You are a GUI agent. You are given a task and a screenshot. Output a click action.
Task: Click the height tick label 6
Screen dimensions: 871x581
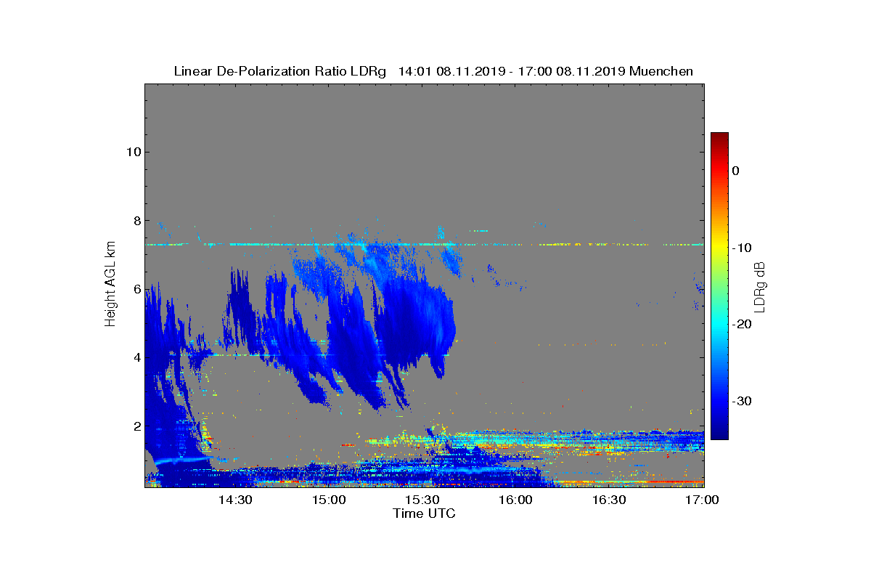coord(136,289)
